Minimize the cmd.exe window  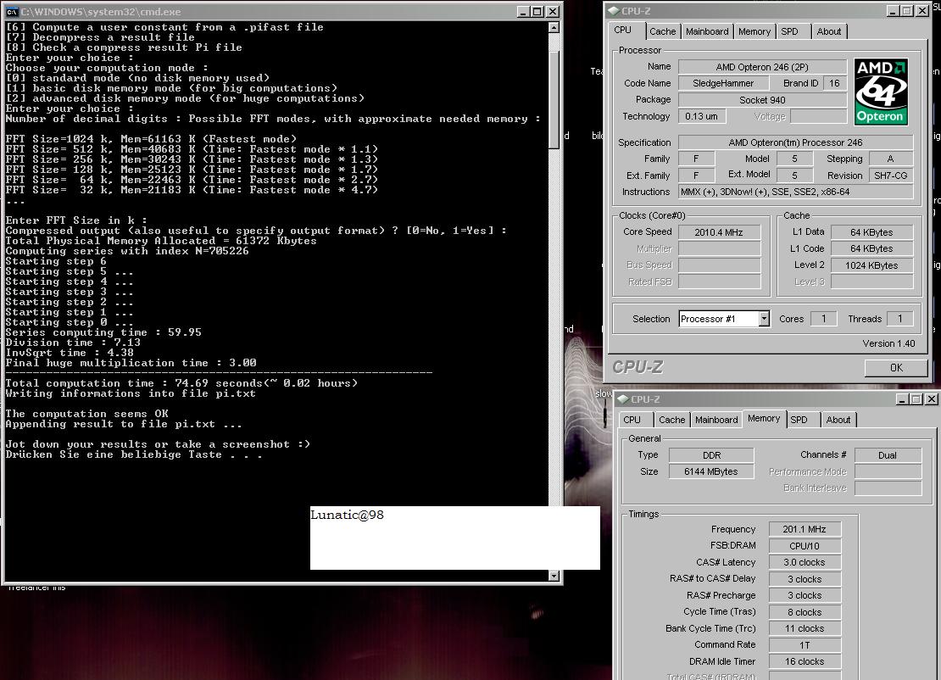[523, 11]
